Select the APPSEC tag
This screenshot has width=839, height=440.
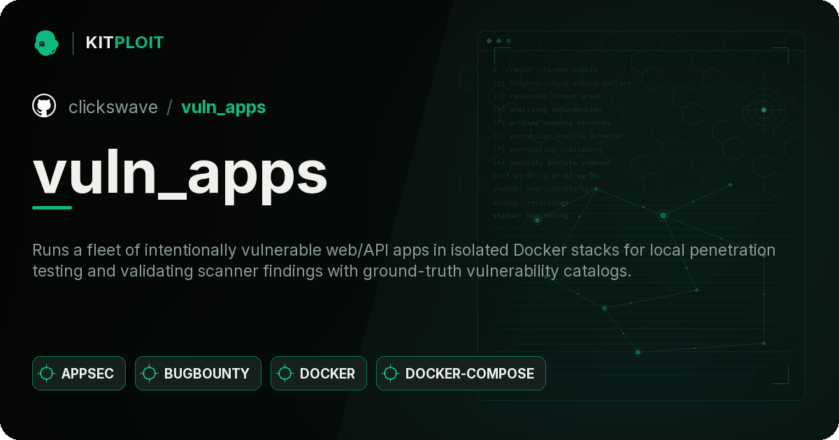[79, 374]
